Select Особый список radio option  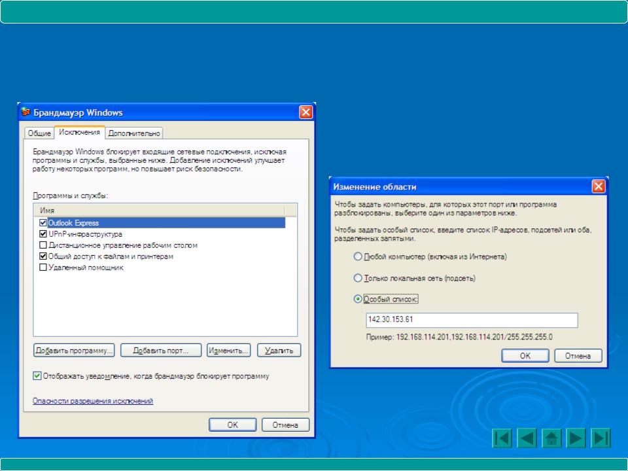click(358, 299)
